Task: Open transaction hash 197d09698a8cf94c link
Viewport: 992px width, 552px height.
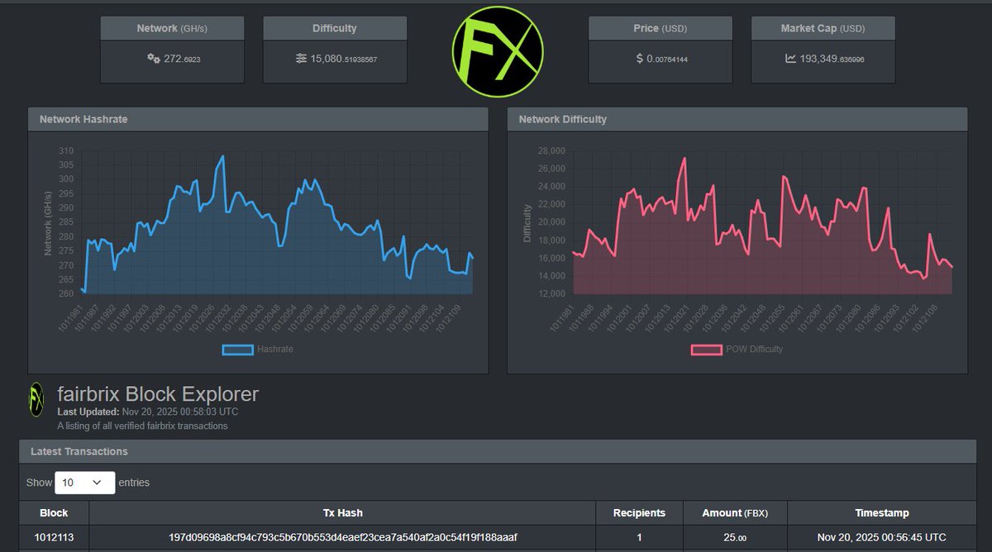Action: coord(342,537)
